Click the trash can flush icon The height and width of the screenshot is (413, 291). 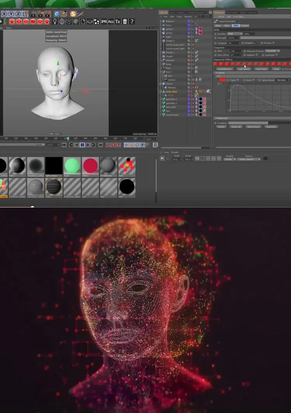click(x=125, y=22)
